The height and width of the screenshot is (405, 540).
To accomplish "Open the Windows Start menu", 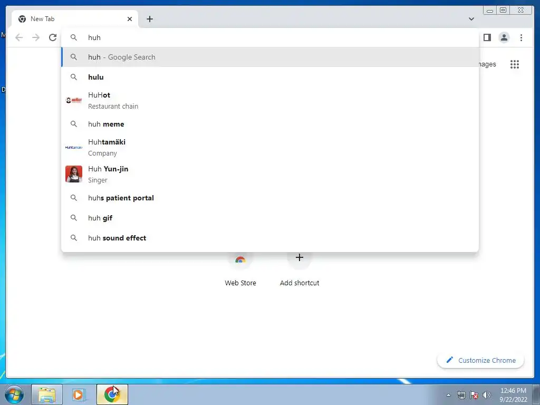I will [x=14, y=394].
